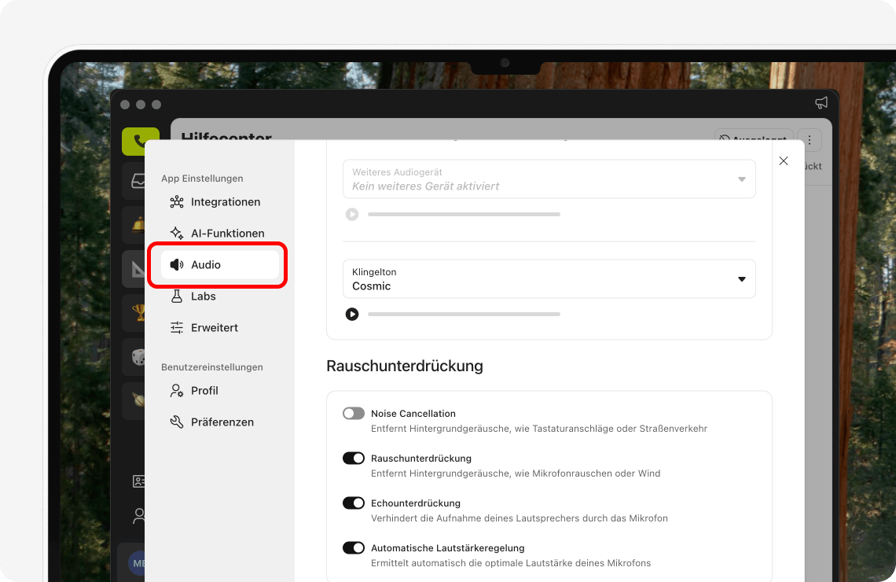Open the Labs settings section
Image resolution: width=896 pixels, height=582 pixels.
tap(202, 296)
